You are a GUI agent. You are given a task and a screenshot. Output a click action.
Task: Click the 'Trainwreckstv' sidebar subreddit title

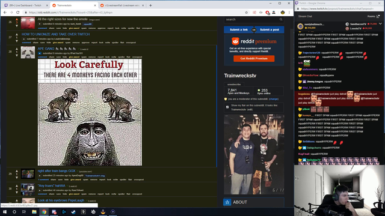pyautogui.click(x=240, y=76)
